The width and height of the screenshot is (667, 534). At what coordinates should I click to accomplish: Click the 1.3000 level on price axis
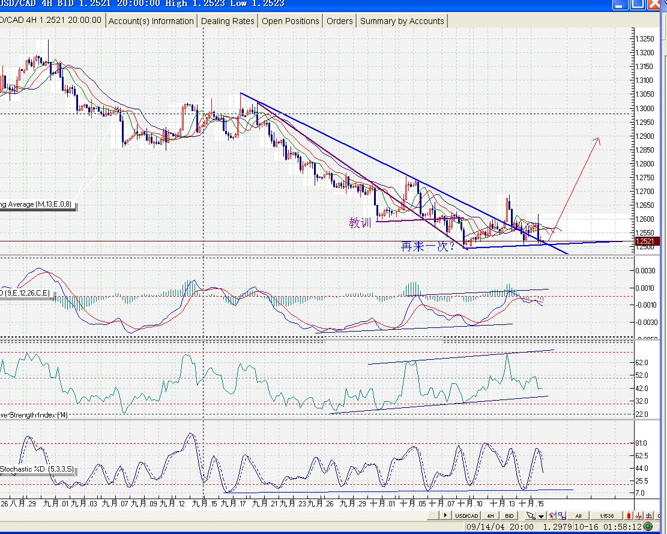click(644, 109)
